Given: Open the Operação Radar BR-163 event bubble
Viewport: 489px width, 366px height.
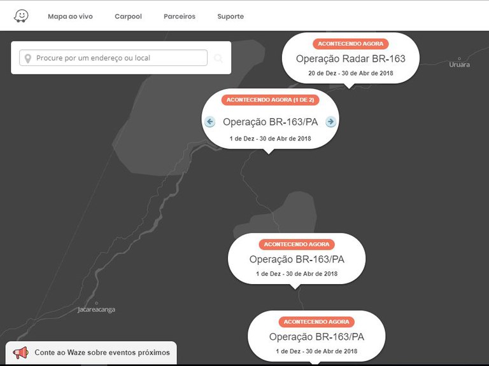Looking at the screenshot, I should click(351, 58).
